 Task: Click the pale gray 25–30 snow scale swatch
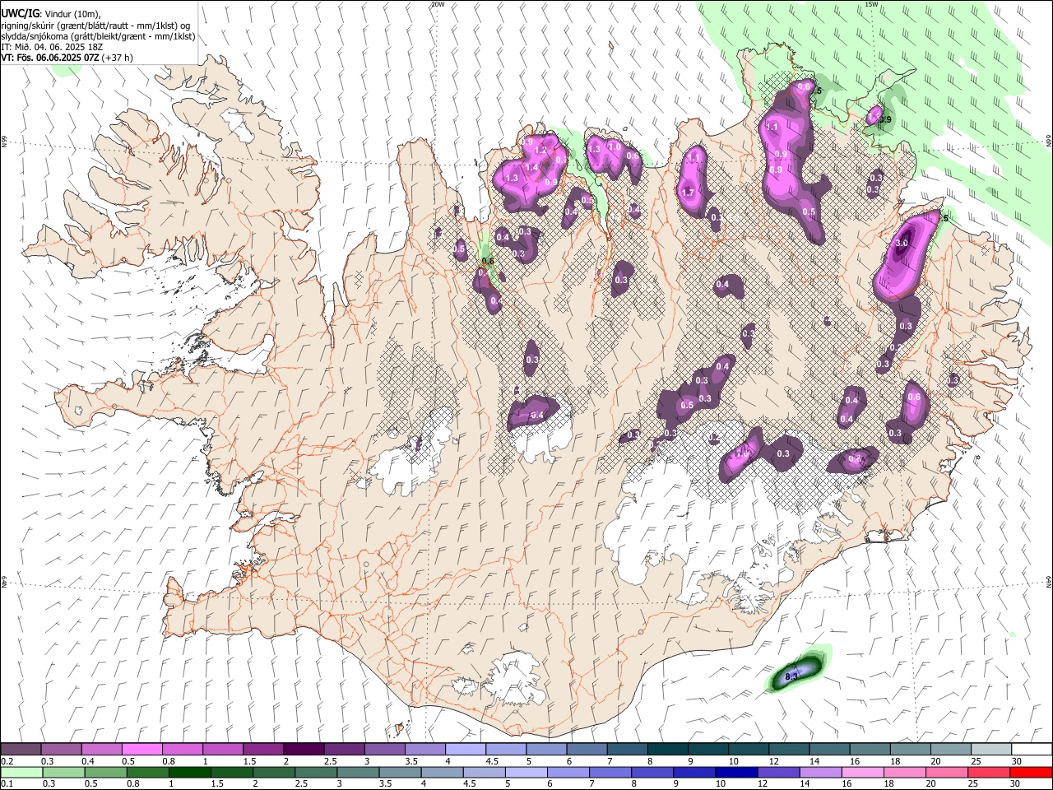click(991, 750)
